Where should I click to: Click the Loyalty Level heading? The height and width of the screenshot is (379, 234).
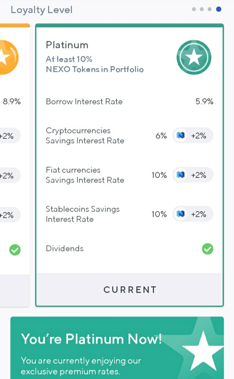click(42, 10)
